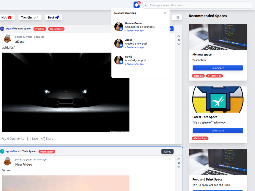The image size is (255, 191).
Task: Open comments on the aDssa post
Action: 13,139
